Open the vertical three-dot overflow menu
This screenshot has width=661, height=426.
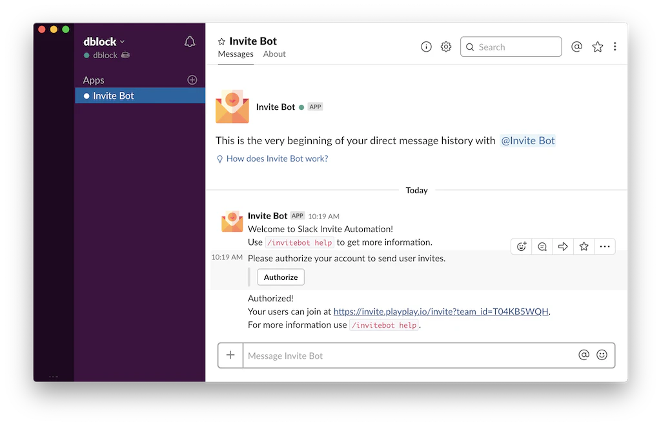point(615,47)
